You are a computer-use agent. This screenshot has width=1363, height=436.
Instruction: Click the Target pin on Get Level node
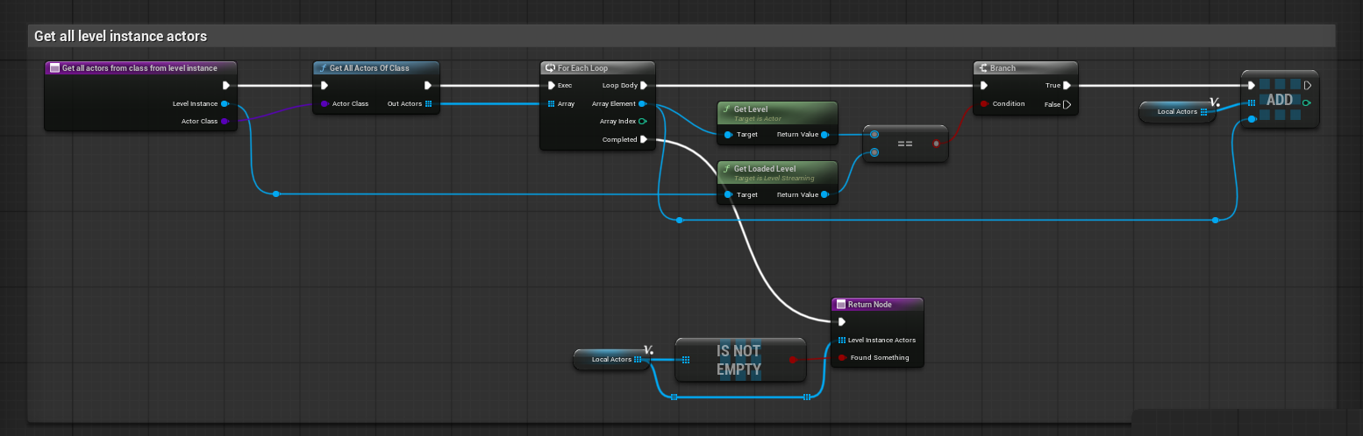728,135
